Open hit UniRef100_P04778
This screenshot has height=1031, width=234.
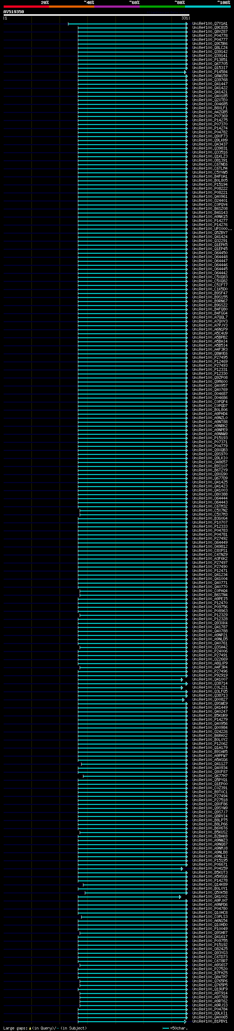tap(210, 35)
